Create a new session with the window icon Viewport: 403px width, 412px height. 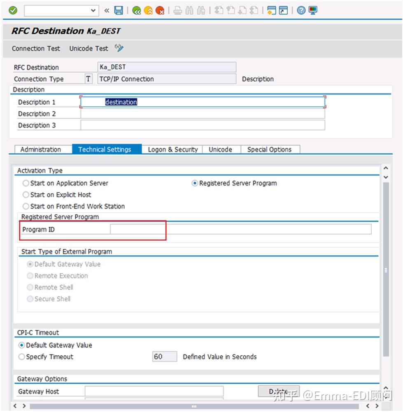(x=272, y=11)
